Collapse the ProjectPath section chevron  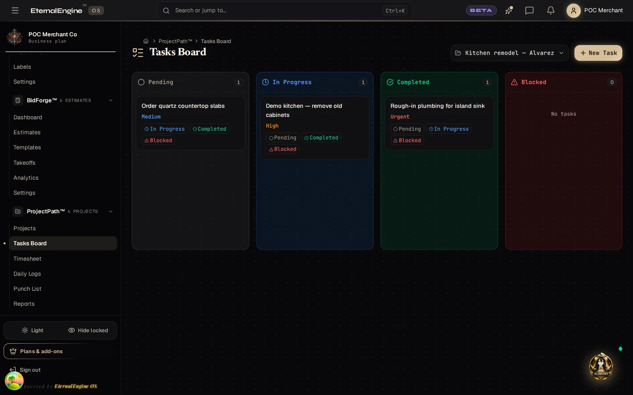point(111,211)
